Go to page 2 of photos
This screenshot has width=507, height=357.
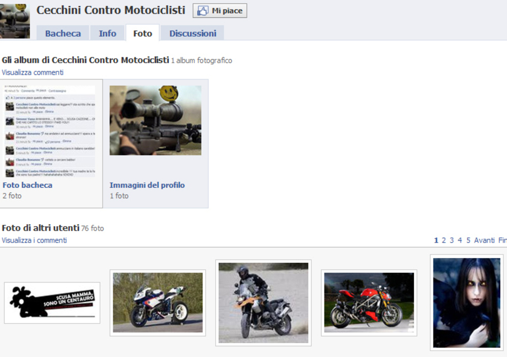click(444, 241)
